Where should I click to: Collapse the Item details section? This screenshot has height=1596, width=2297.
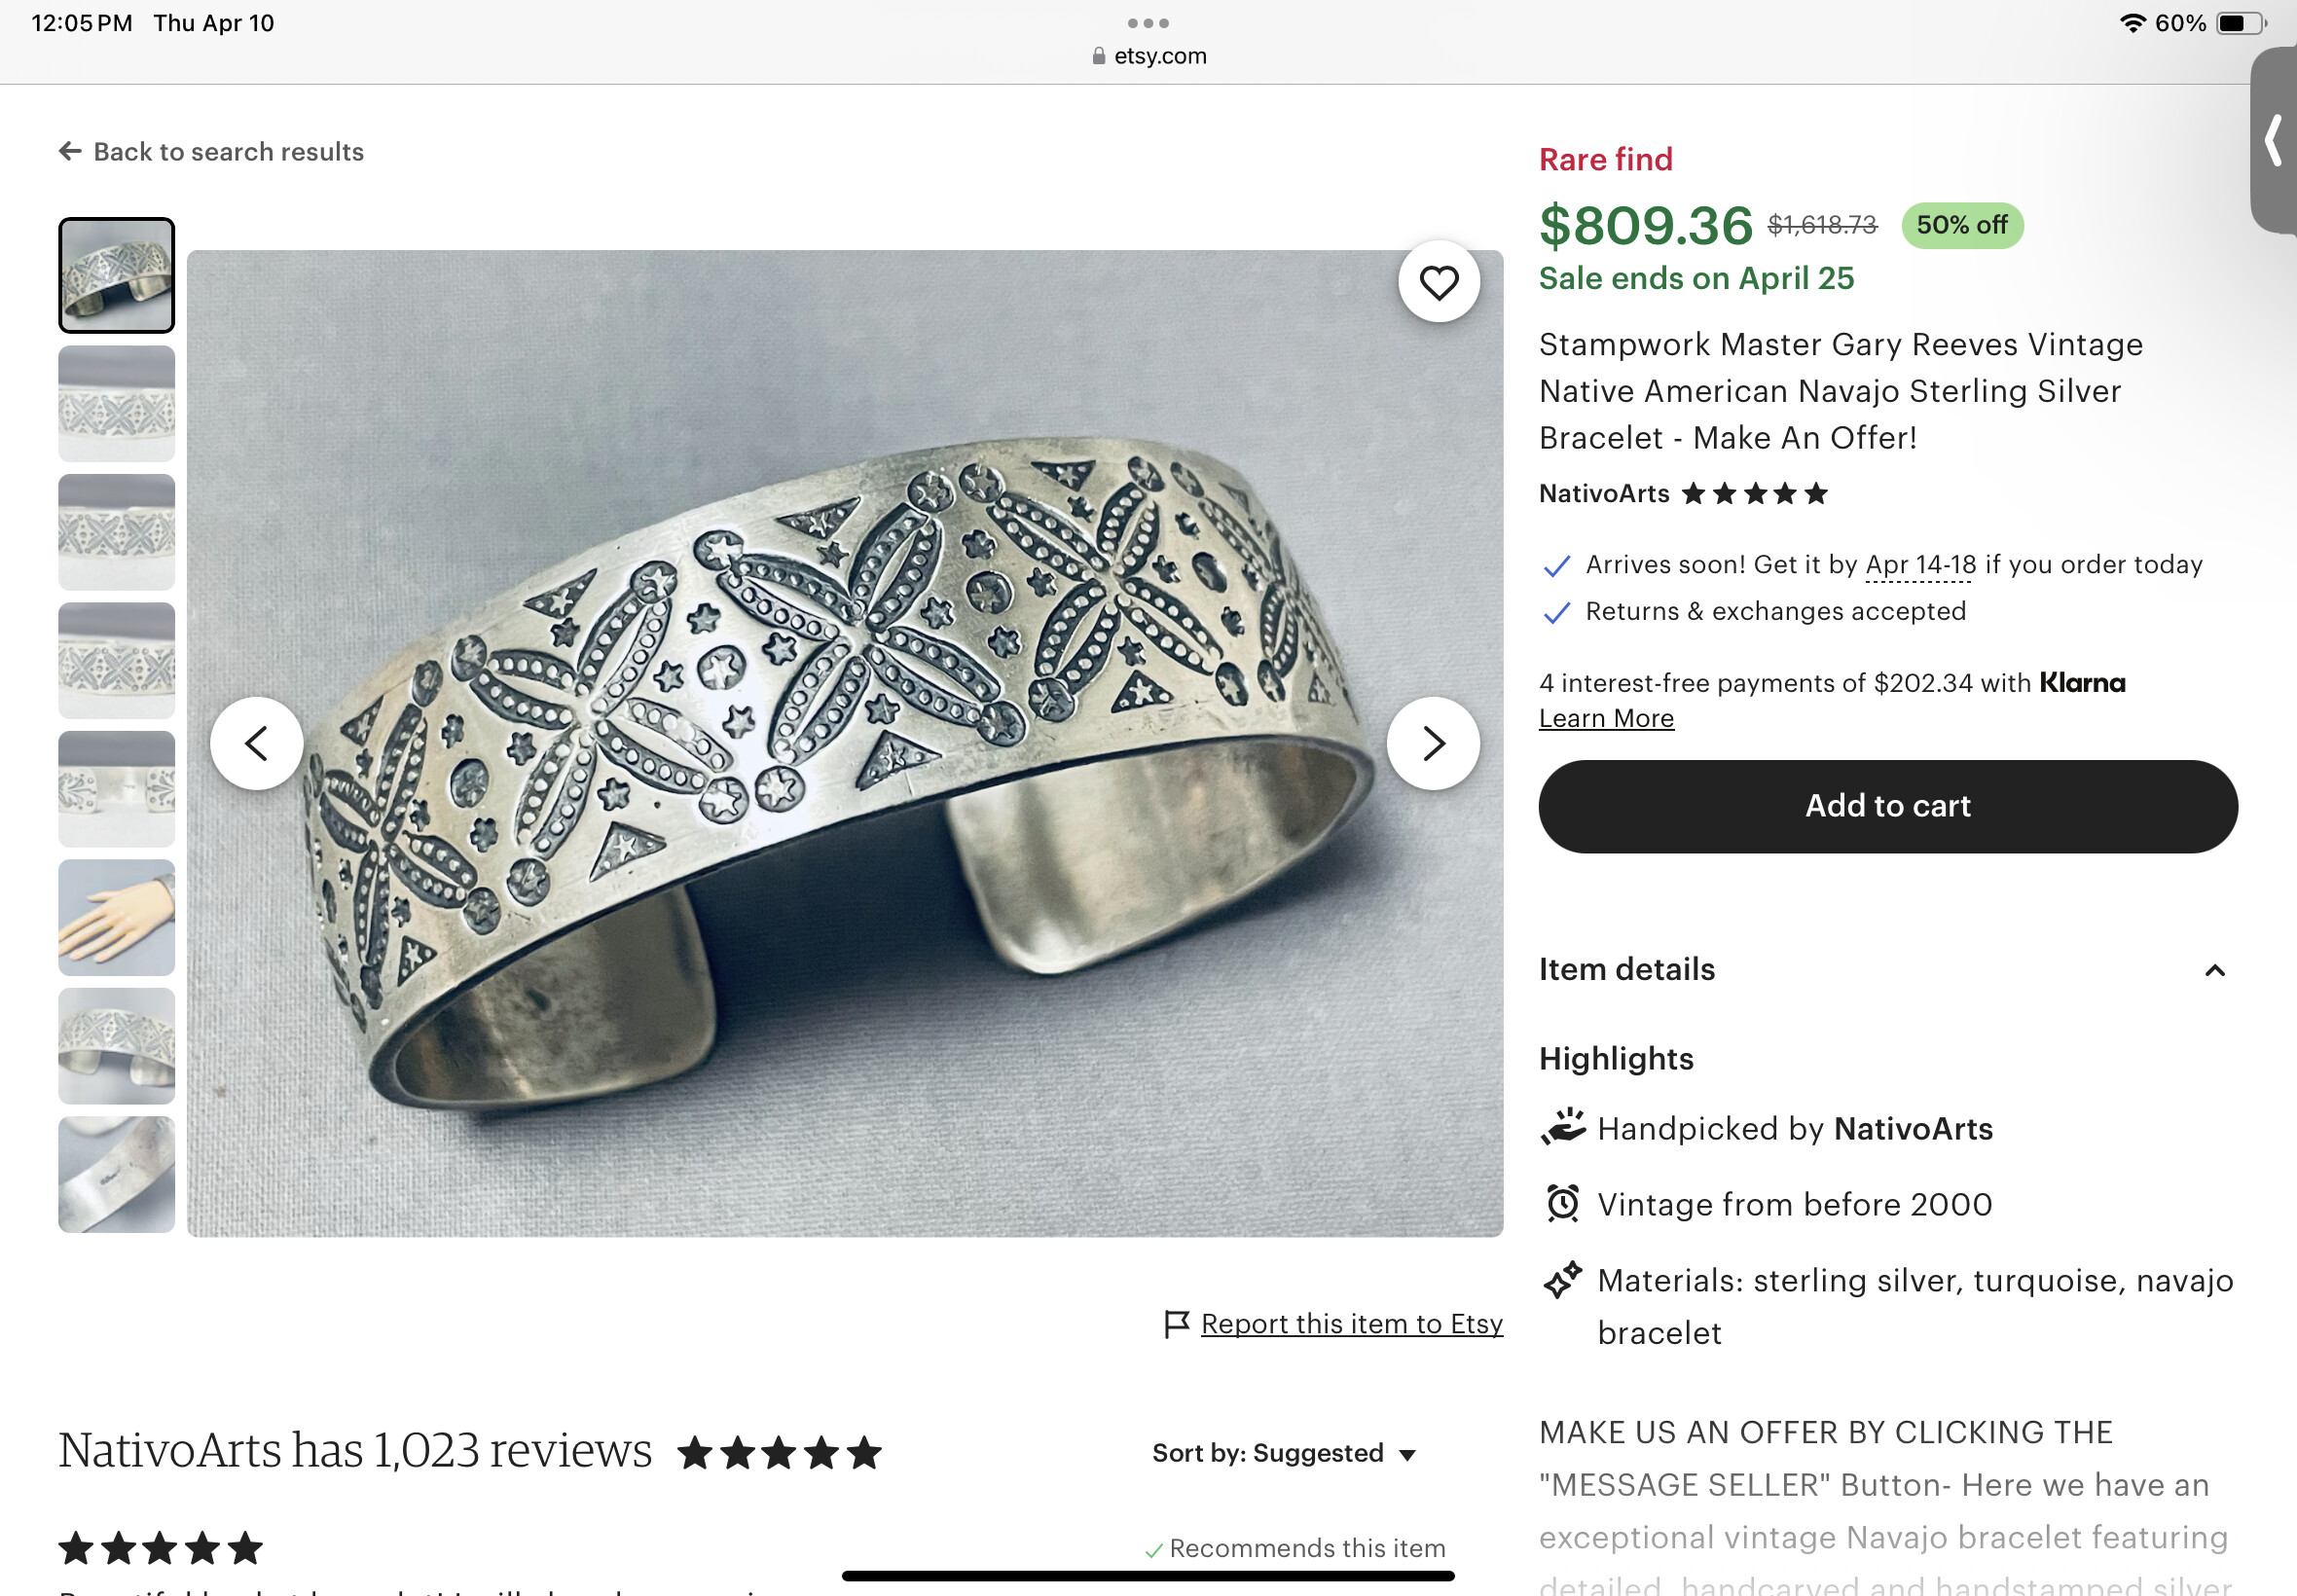click(x=2215, y=970)
